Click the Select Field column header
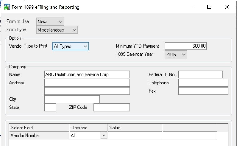Viewport: 240px width, 146px height. point(39,128)
